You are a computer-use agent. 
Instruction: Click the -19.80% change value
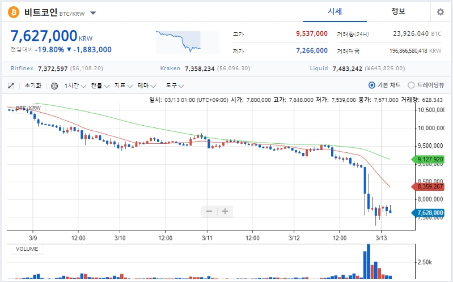pyautogui.click(x=49, y=50)
